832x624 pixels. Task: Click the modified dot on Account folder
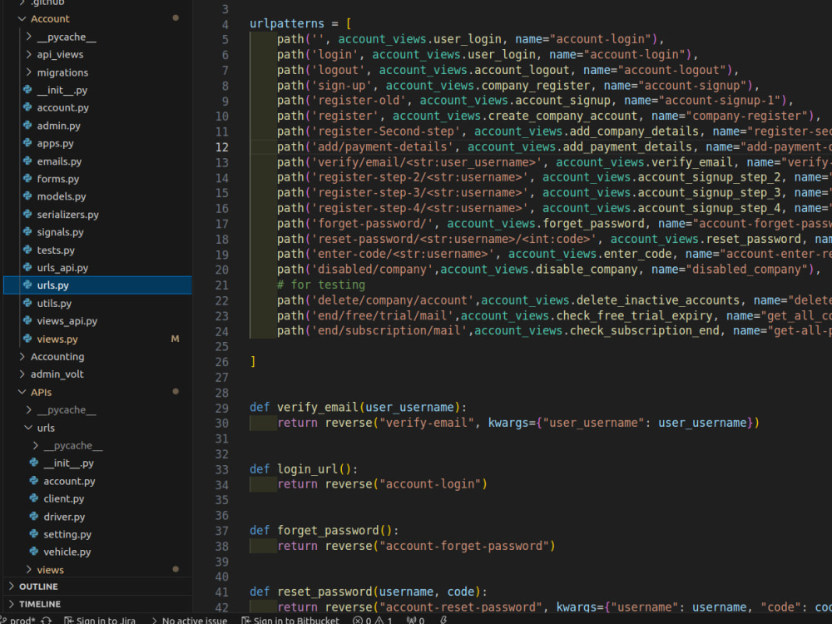click(176, 18)
